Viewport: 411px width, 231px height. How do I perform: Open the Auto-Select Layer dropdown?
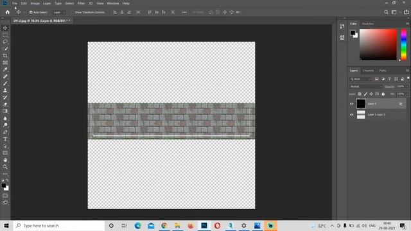point(59,12)
